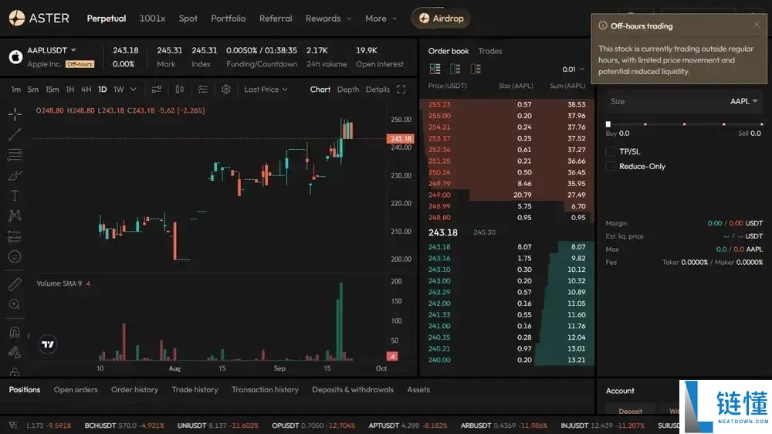Open the Referral page

pos(276,19)
